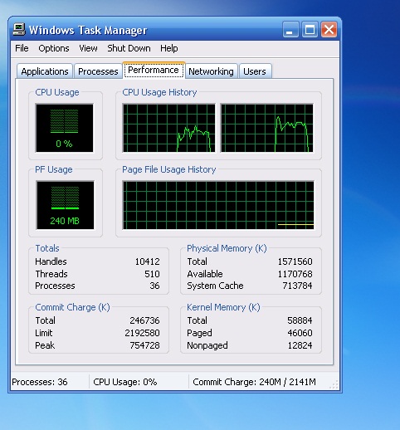Click Commit Charge Limit value 2192580
400x430 pixels.
[x=142, y=333]
